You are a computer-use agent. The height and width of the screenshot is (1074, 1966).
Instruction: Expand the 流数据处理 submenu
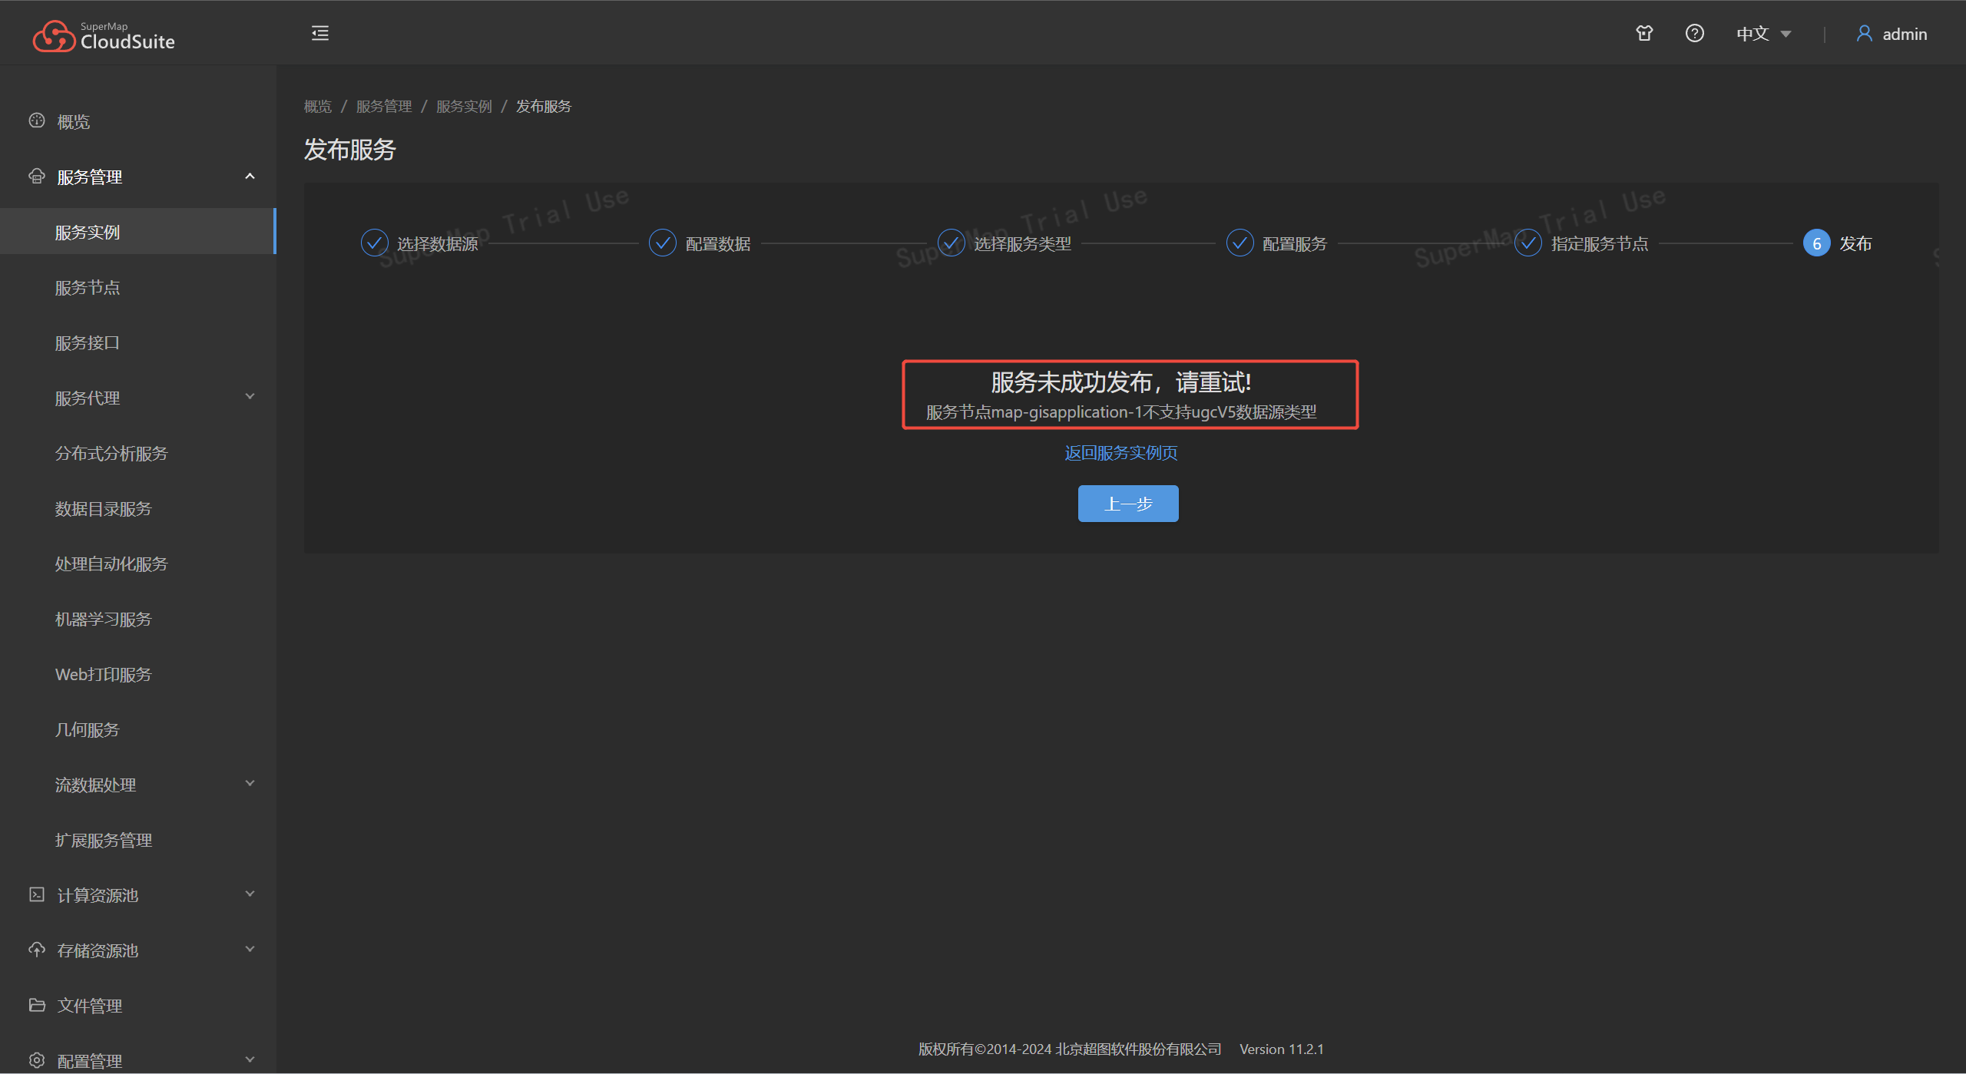coord(250,784)
